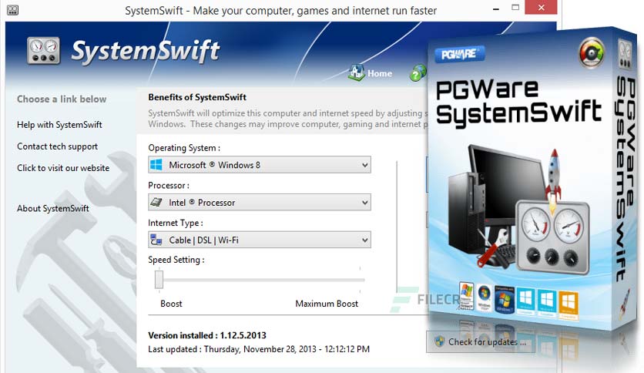This screenshot has height=373, width=644.
Task: Click the Speed Setting slider thumb
Action: (159, 279)
